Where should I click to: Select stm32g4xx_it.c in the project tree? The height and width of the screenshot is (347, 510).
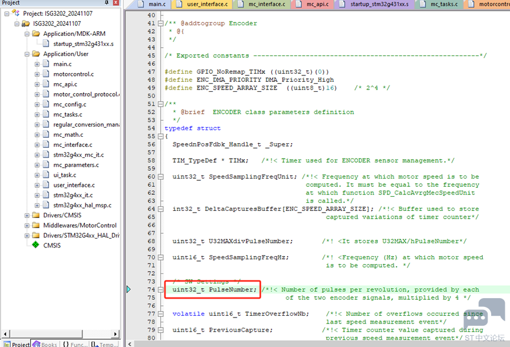[x=73, y=195]
